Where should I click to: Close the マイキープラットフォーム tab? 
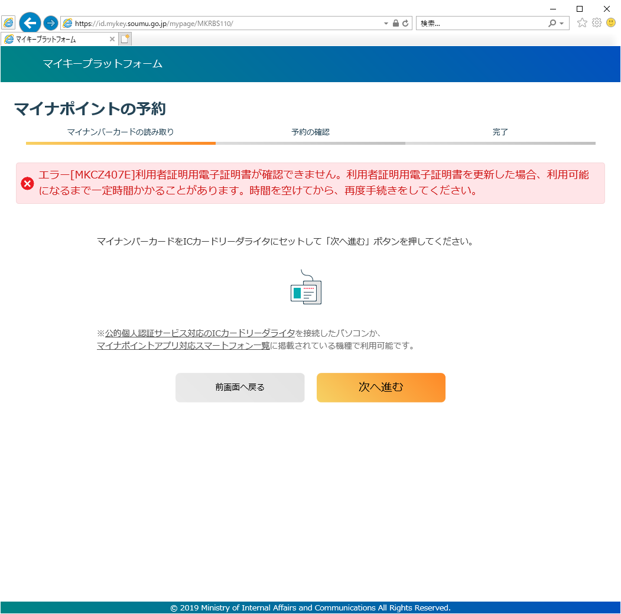coord(112,39)
